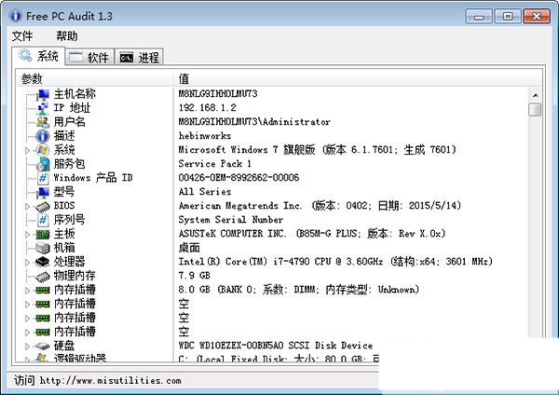Click the IP address network icon

click(43, 108)
